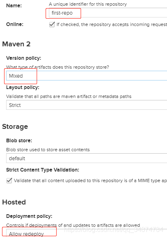Click the "Blob store:" label

19,141
